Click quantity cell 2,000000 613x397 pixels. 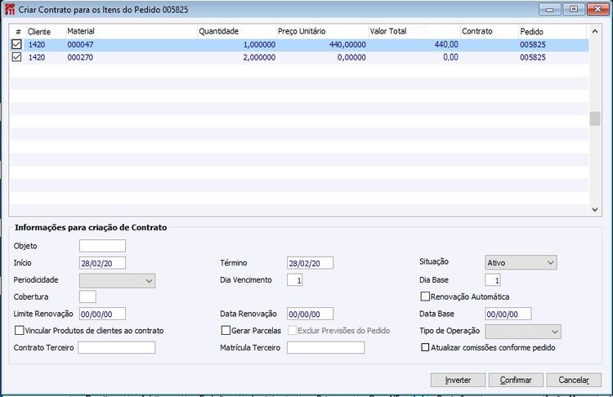coord(259,57)
